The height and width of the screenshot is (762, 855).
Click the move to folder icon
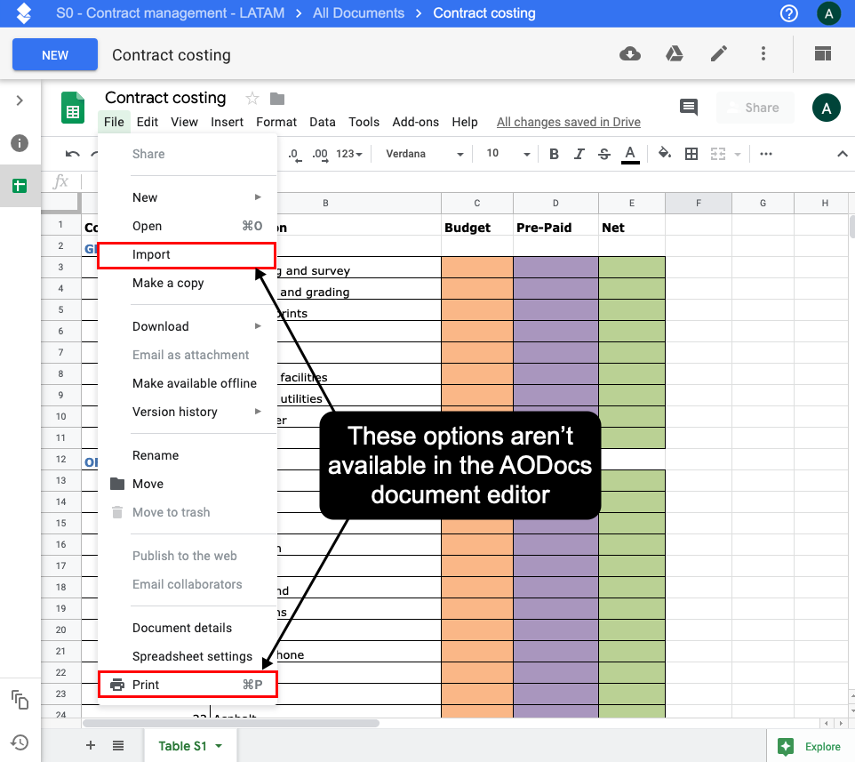[x=277, y=99]
